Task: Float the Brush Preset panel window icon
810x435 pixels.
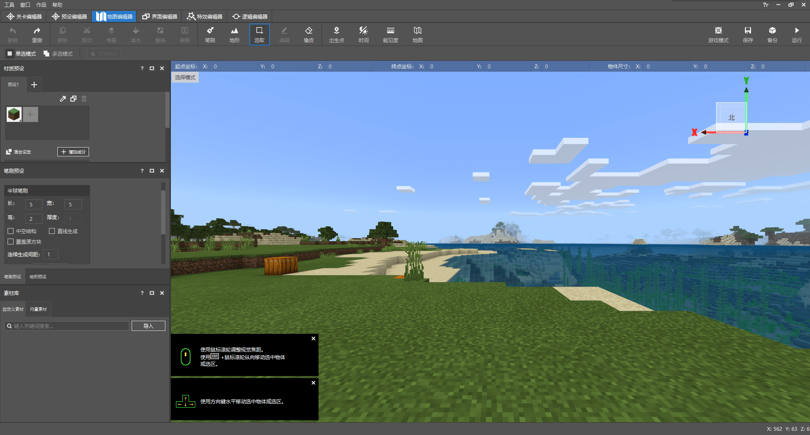Action: coord(152,171)
